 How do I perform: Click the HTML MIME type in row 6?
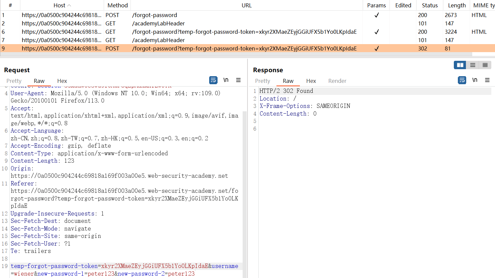tap(479, 32)
